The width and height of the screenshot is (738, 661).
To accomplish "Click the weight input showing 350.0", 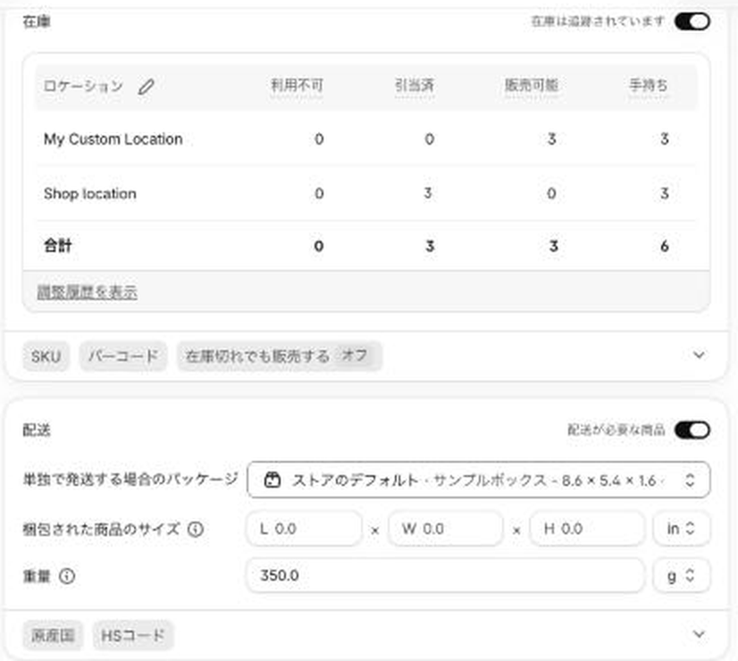I will pyautogui.click(x=445, y=575).
